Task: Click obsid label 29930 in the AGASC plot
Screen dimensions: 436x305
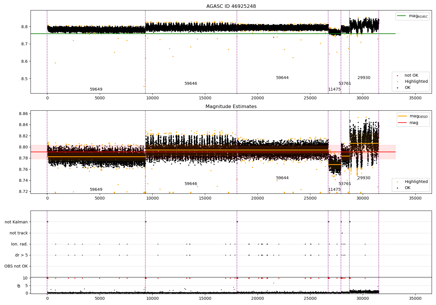Action: (x=364, y=78)
